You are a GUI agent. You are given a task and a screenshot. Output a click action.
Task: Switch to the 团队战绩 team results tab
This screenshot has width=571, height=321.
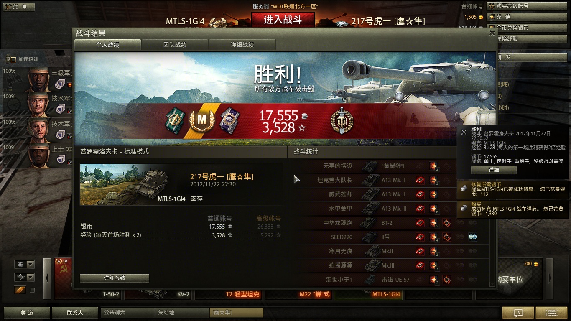point(175,45)
